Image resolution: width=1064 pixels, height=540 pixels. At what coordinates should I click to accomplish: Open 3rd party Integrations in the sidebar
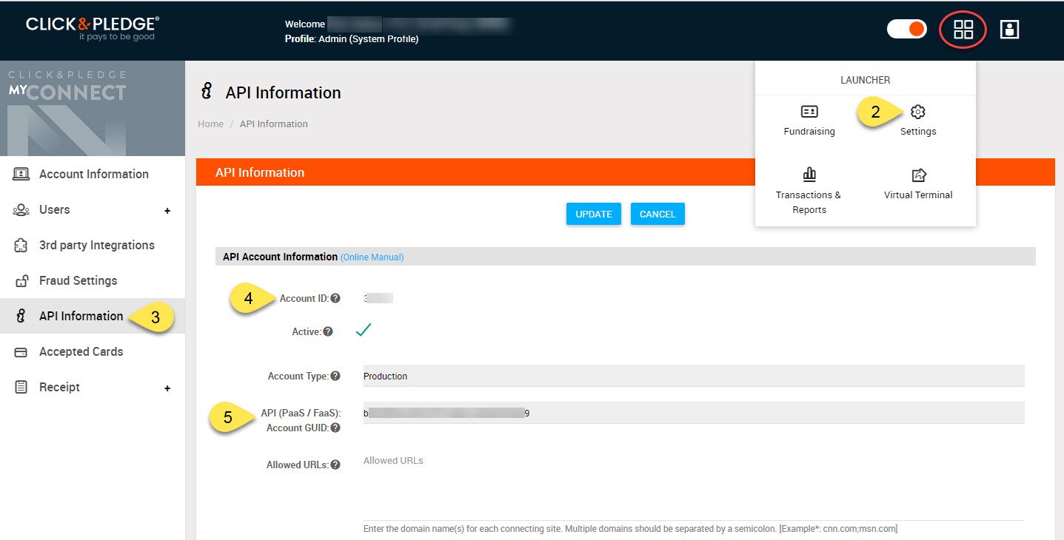point(93,245)
